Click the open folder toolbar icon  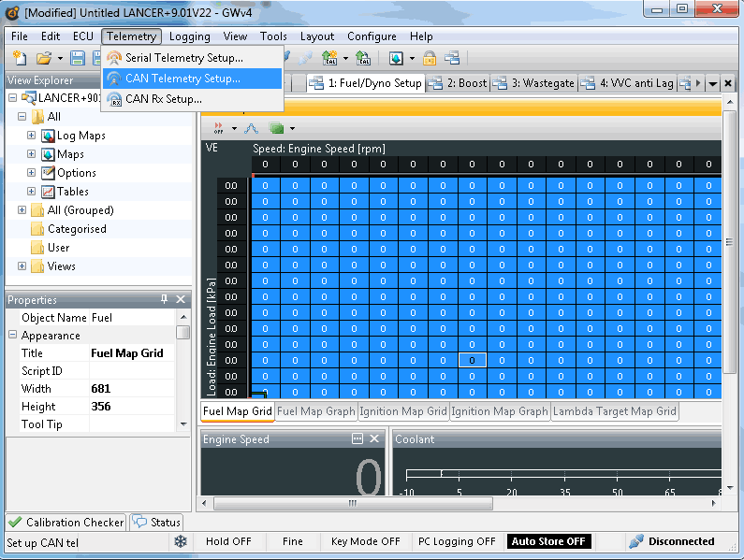[44, 59]
